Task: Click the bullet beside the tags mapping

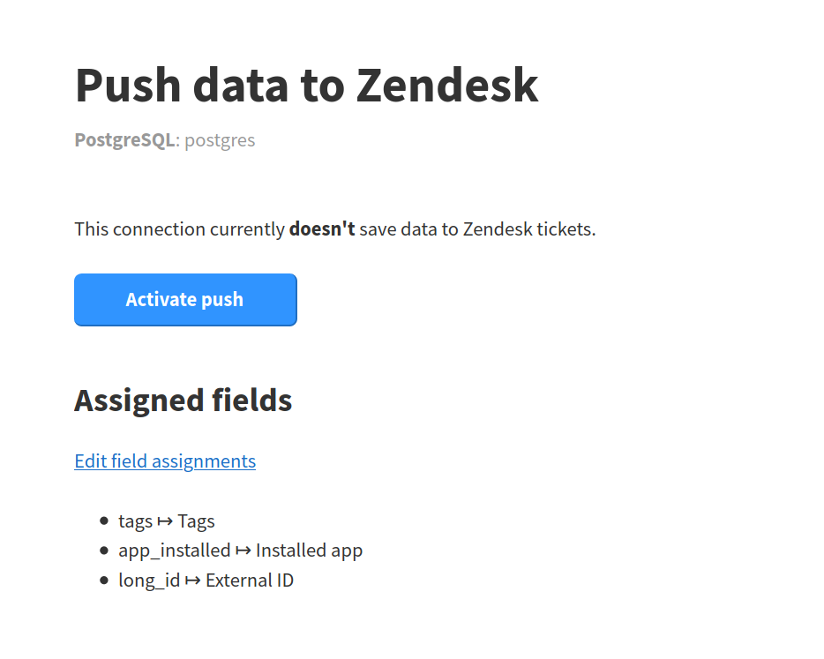Action: click(104, 521)
